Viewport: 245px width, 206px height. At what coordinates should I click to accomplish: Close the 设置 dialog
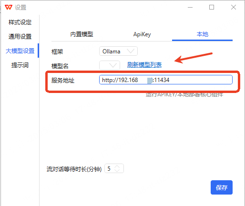click(x=234, y=7)
